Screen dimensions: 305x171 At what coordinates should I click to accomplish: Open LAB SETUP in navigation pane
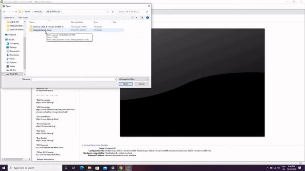click(x=14, y=22)
